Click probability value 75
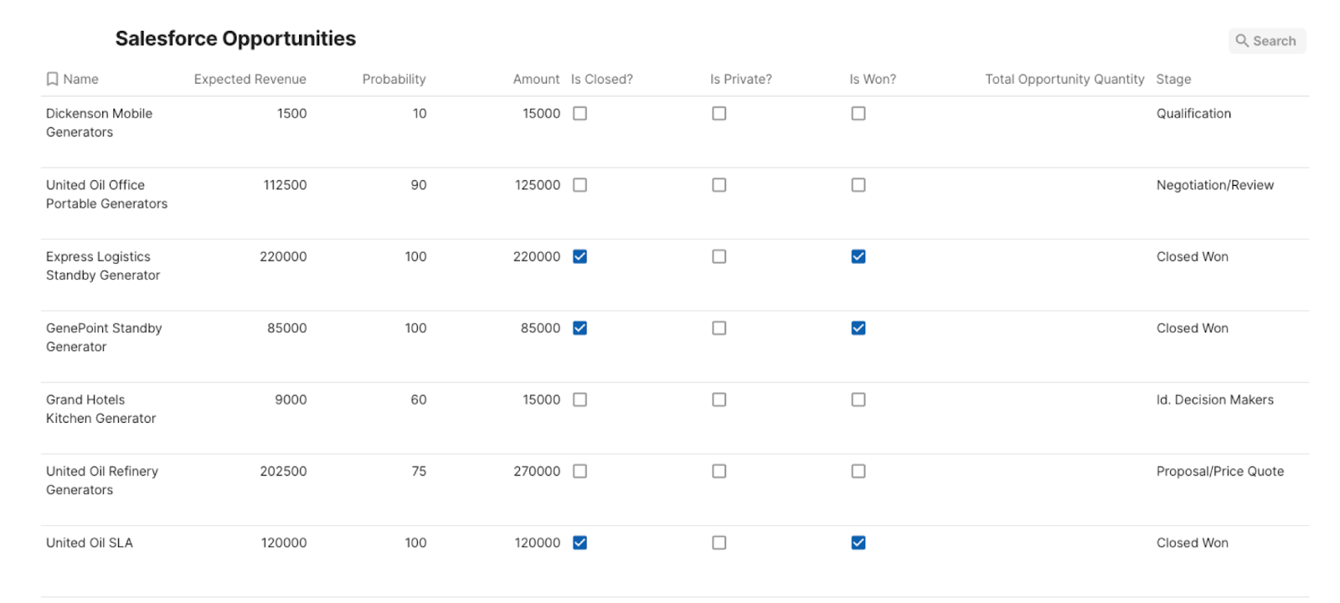 click(x=419, y=472)
